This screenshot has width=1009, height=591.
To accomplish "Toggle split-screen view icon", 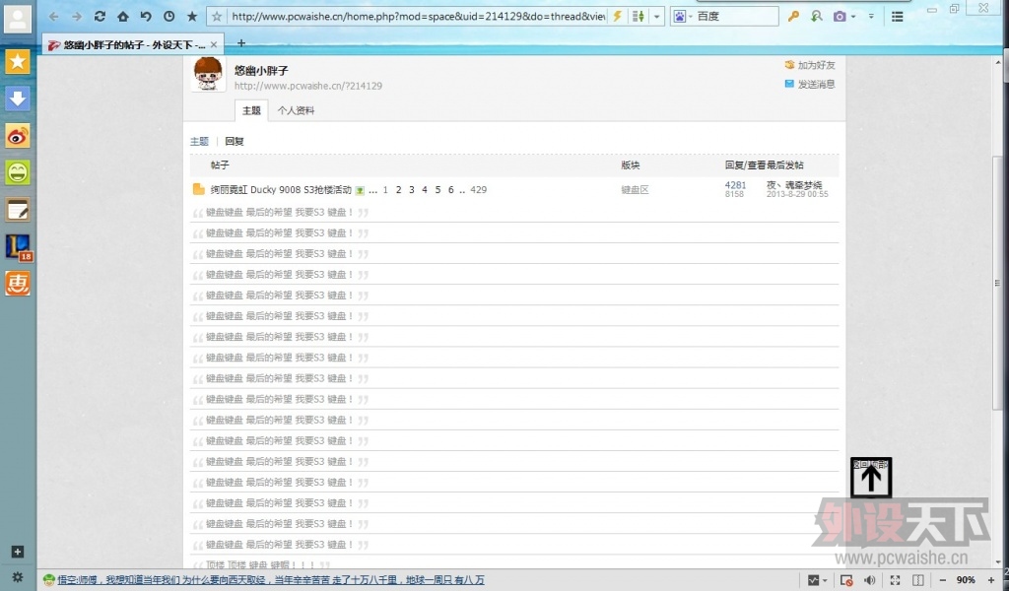I will tap(918, 580).
